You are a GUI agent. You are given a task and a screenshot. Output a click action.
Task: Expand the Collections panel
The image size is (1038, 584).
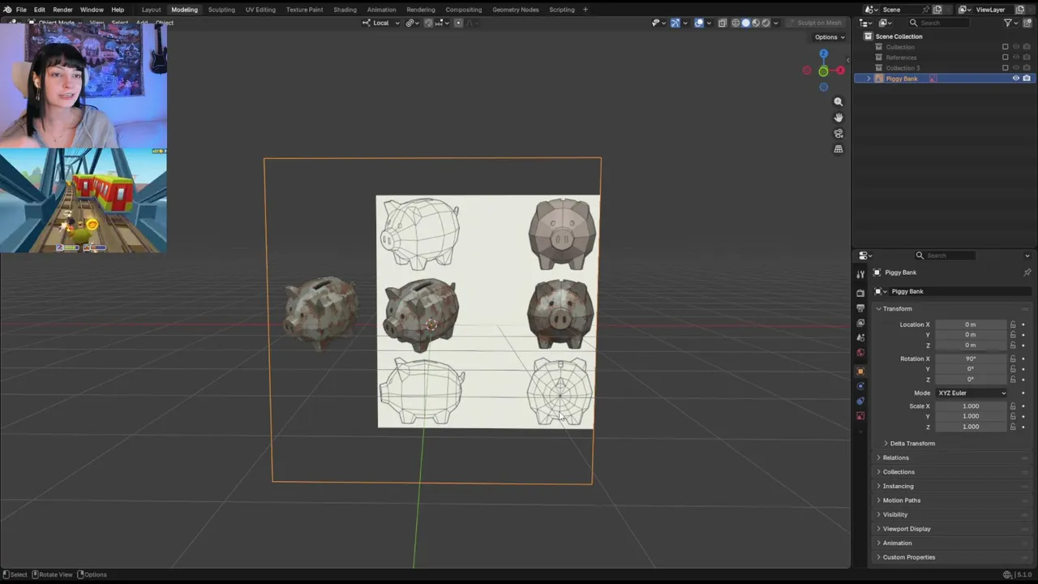coord(899,472)
